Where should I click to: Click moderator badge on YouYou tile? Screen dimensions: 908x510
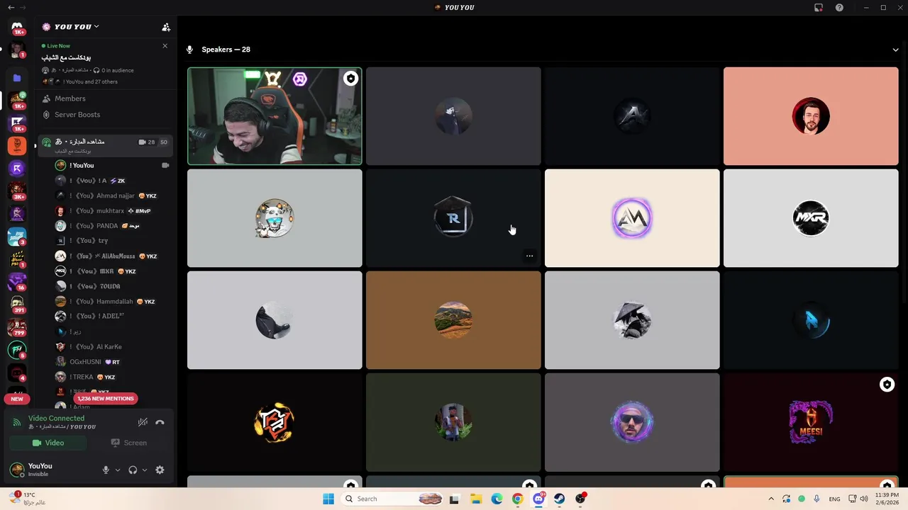tap(350, 79)
